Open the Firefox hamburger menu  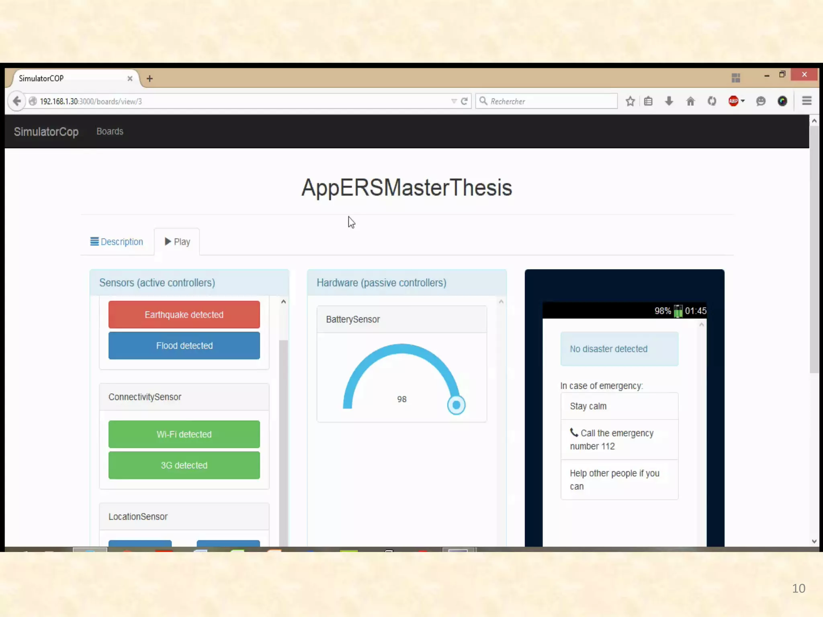click(x=807, y=101)
